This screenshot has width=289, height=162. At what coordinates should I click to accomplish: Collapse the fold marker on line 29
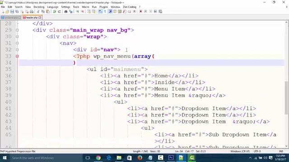click(17, 30)
